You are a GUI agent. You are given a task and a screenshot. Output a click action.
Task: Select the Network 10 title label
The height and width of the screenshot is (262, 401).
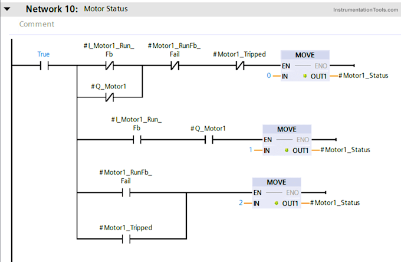(x=52, y=9)
